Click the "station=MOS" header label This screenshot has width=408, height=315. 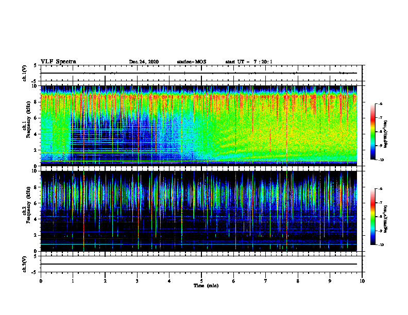point(192,62)
